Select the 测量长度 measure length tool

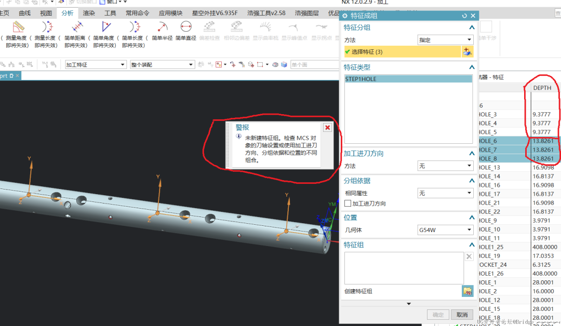point(46,34)
